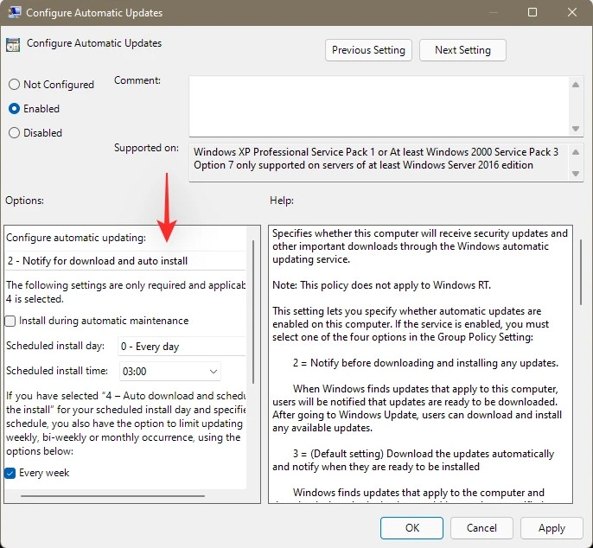Click the Supported on text about Windows XP
Viewport: 593px width, 548px height.
tap(376, 152)
